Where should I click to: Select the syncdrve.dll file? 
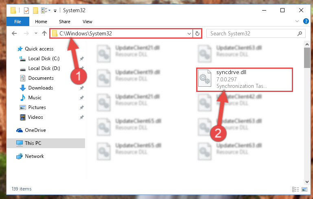(244, 80)
